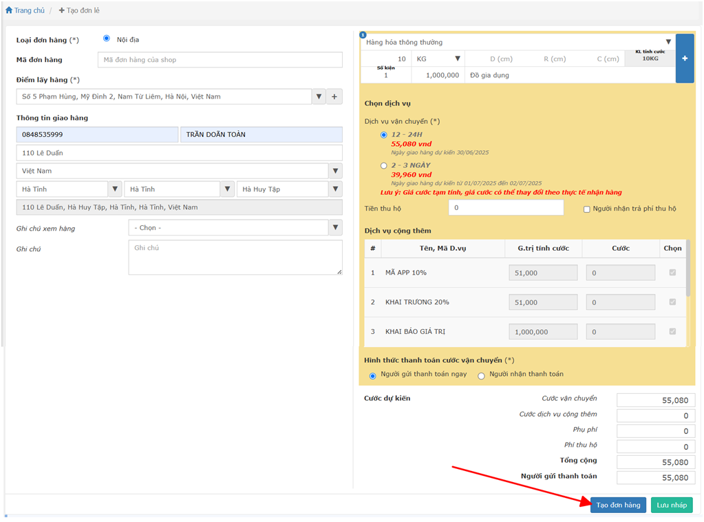
Task: Click the Ghi chú notes textarea
Action: click(x=235, y=257)
